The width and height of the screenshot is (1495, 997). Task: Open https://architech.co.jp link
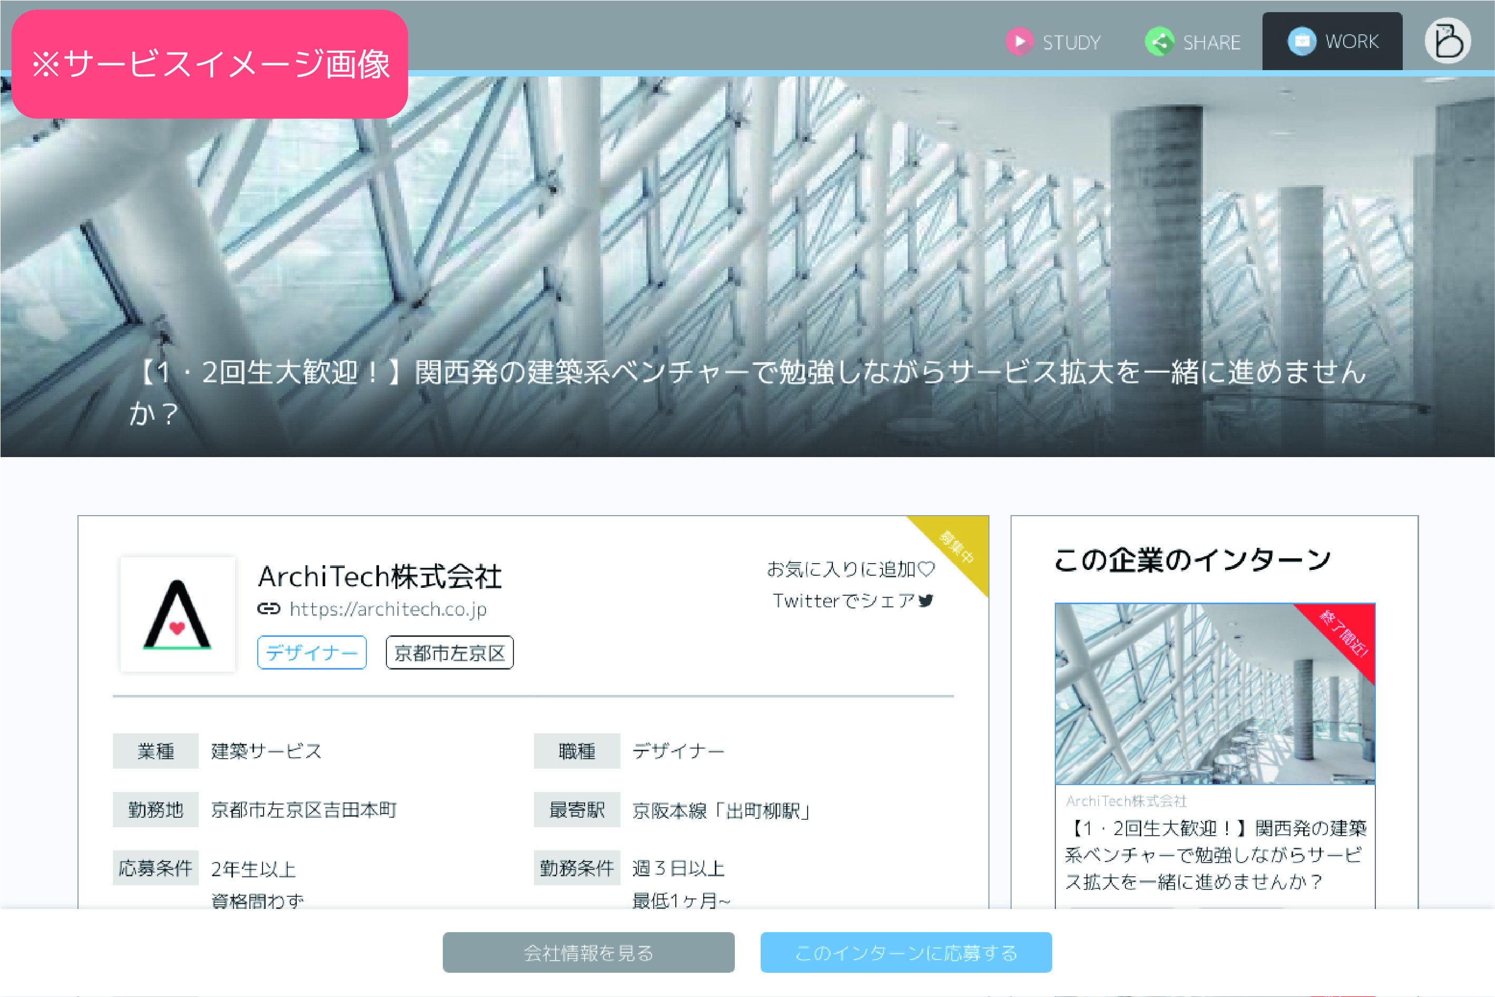pyautogui.click(x=388, y=609)
